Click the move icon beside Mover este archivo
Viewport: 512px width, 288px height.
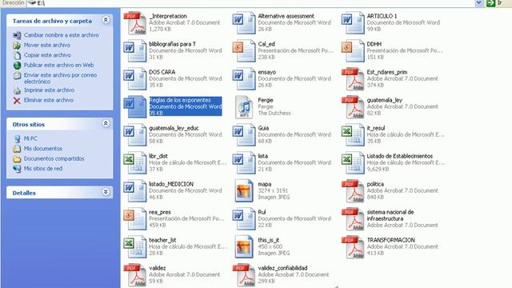coord(17,46)
